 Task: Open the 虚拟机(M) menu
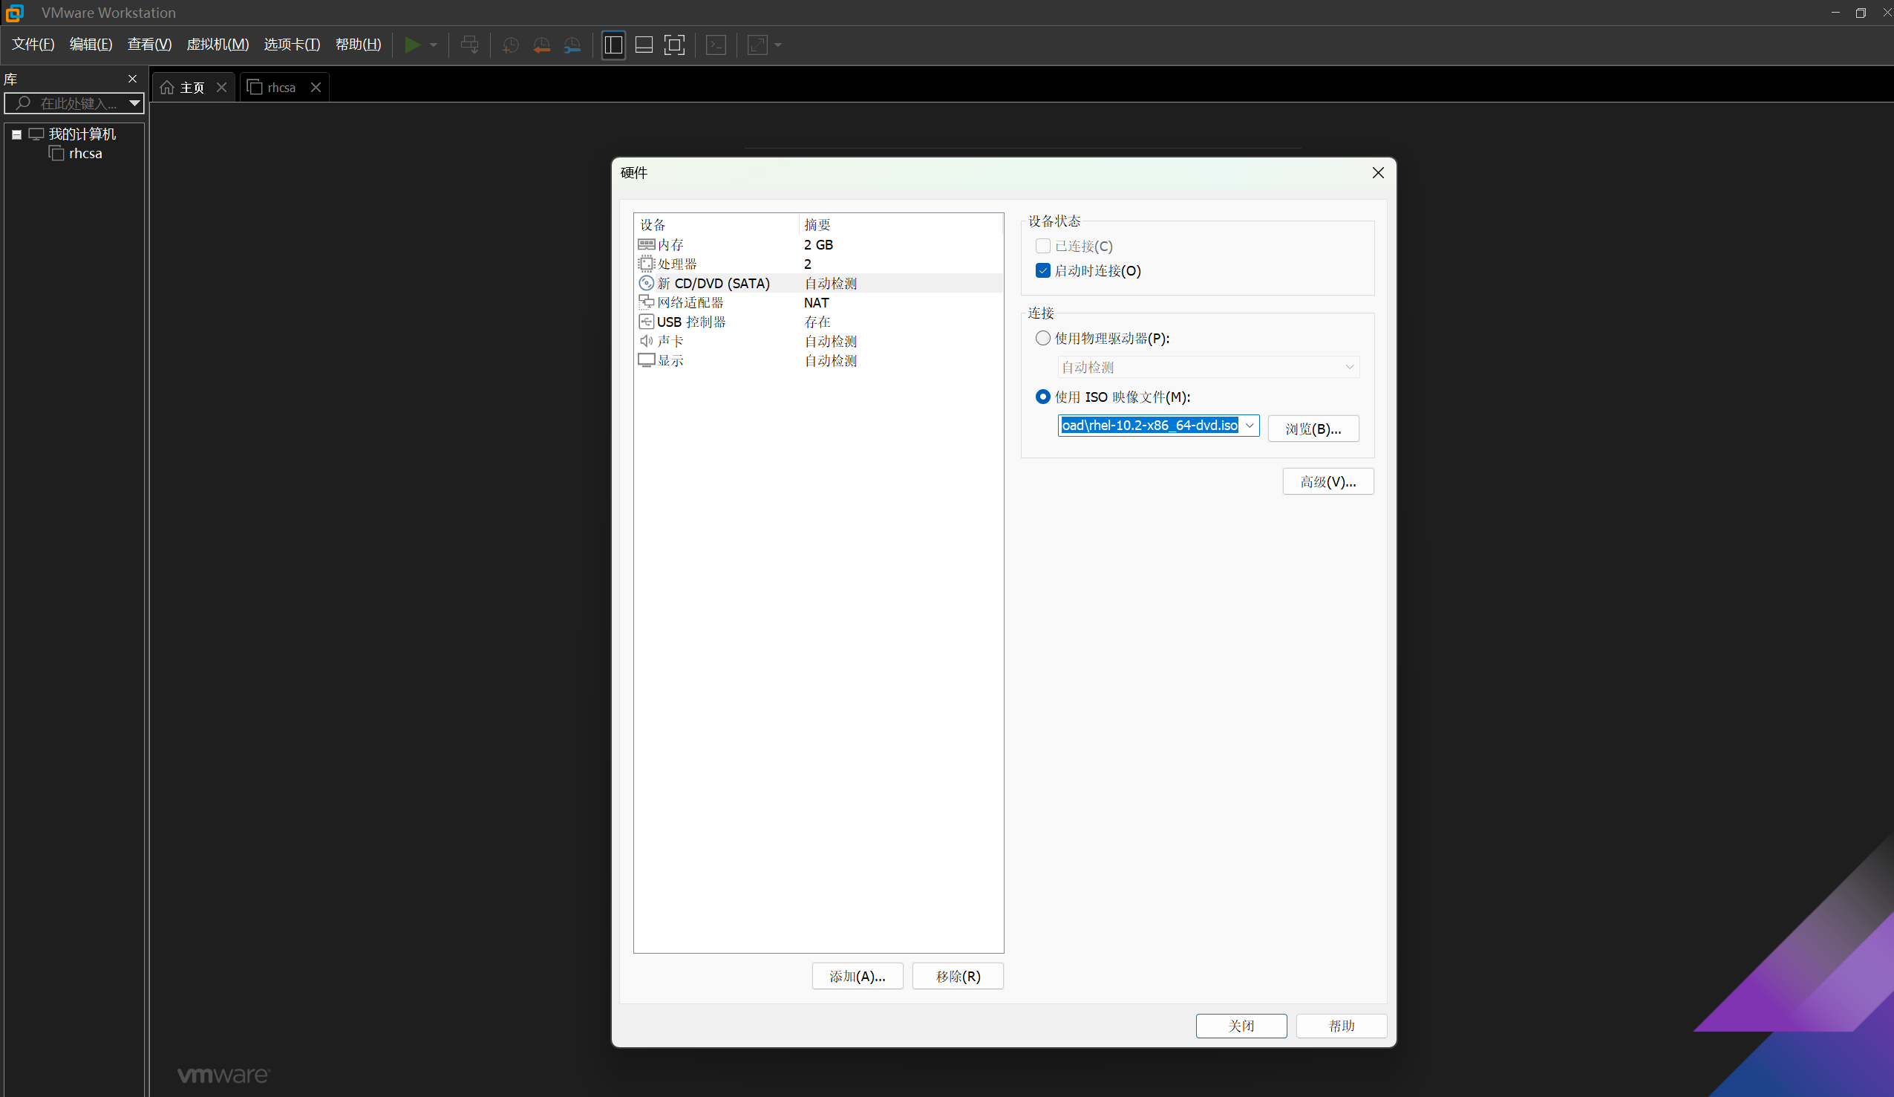tap(218, 45)
